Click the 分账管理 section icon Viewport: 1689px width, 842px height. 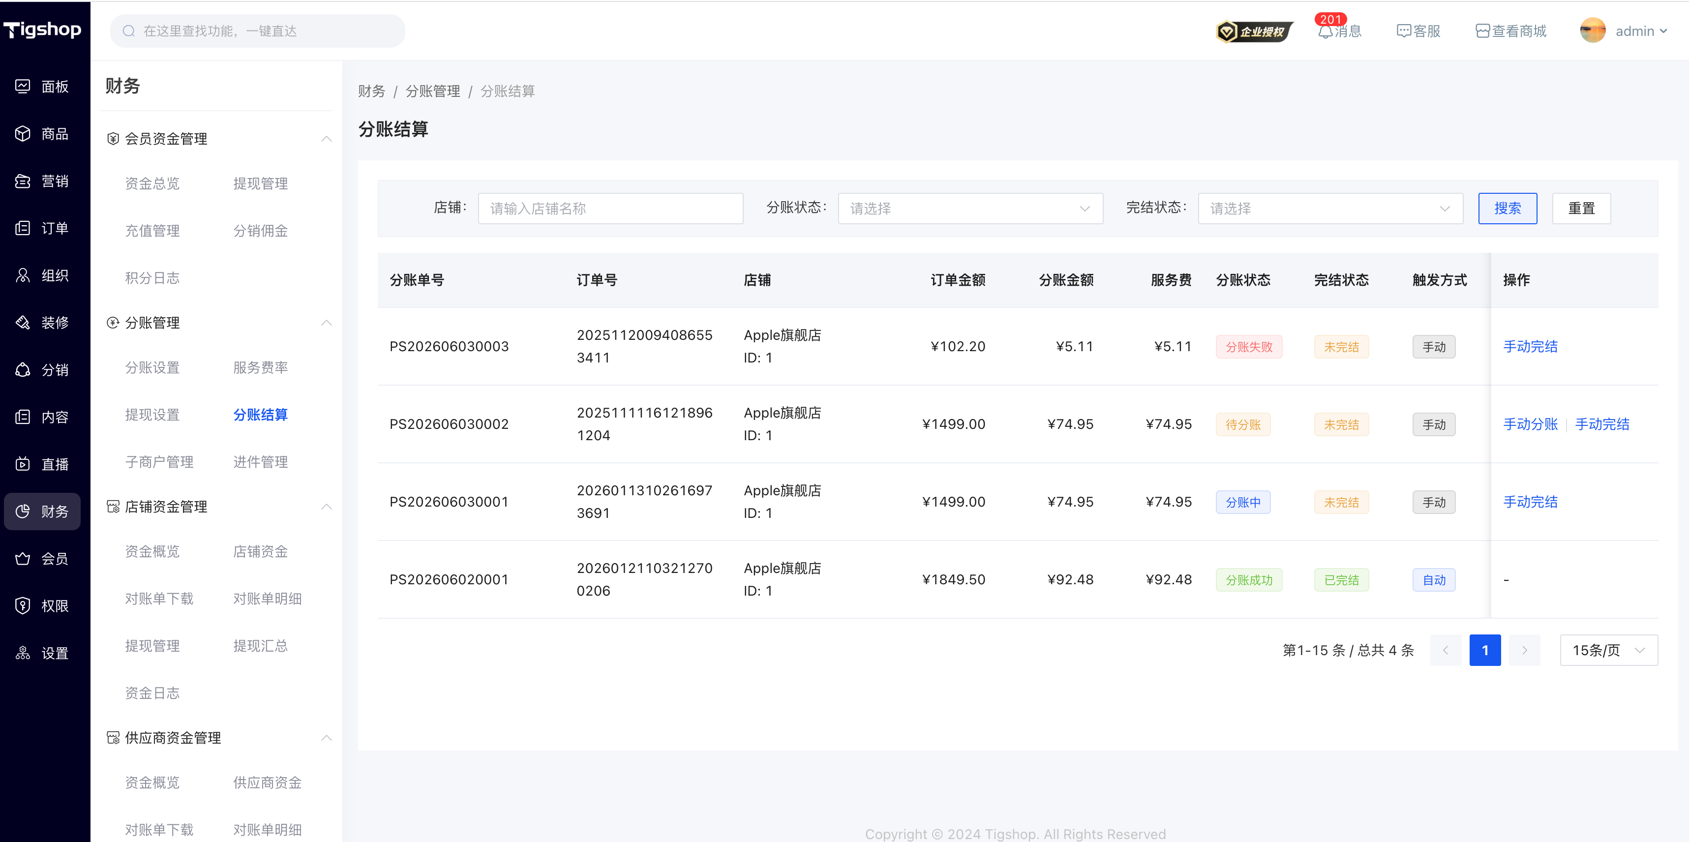[x=113, y=322]
